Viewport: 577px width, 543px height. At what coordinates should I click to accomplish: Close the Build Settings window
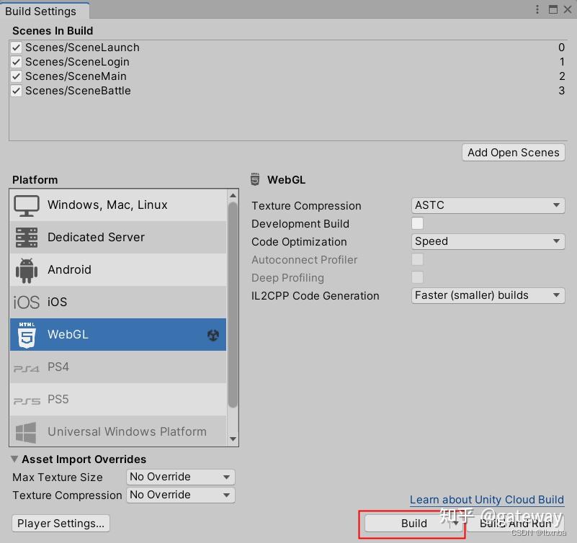[x=568, y=9]
